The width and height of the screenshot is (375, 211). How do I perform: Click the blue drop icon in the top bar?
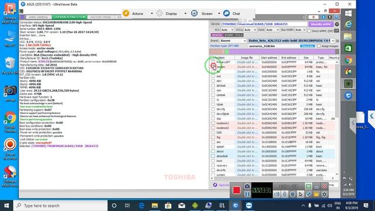point(323,17)
